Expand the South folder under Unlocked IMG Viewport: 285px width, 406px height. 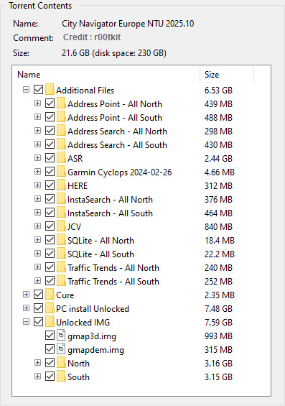(37, 377)
